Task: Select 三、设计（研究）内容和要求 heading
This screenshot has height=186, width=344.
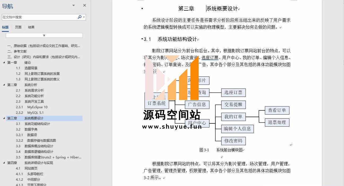Action: pyautogui.click(x=43, y=57)
